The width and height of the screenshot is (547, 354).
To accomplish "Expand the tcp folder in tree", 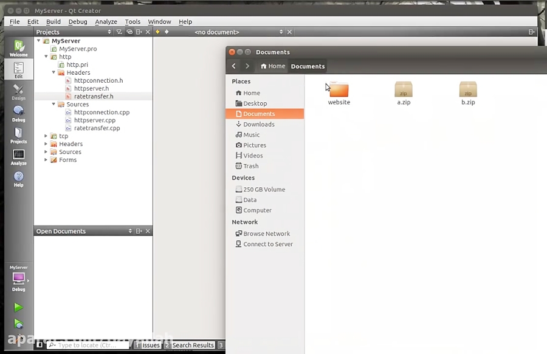I will point(46,136).
